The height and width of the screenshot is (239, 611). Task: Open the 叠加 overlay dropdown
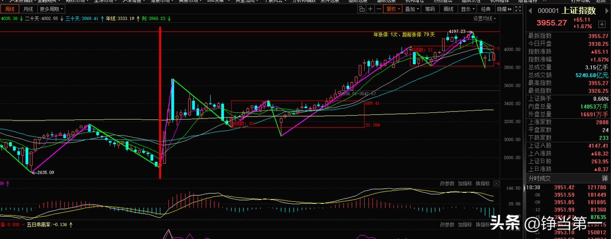point(411,9)
